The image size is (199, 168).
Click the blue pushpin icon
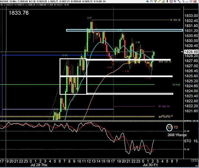tap(183, 1)
